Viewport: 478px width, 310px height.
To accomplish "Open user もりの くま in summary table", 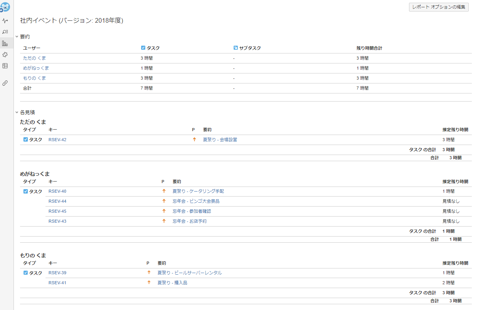I will coord(34,78).
